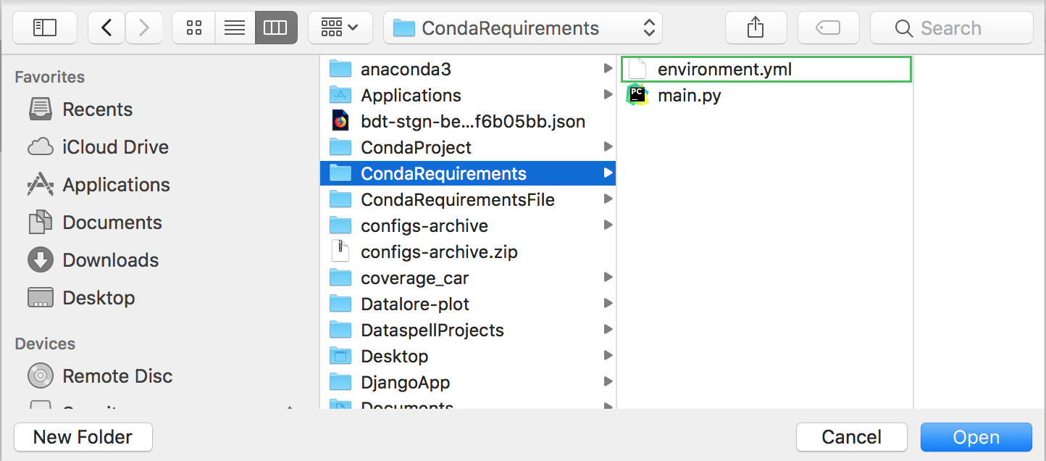This screenshot has width=1046, height=461.
Task: Select the environment.yml file
Action: (724, 69)
